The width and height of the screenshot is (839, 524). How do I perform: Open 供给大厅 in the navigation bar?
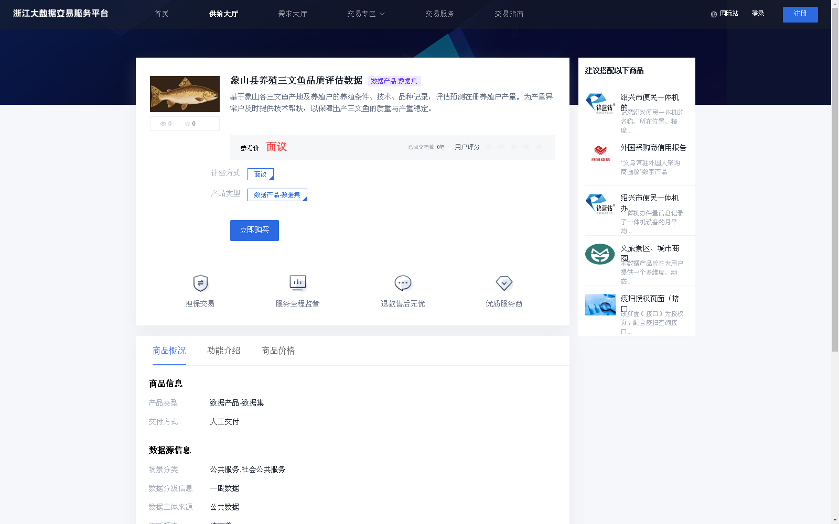(x=223, y=14)
